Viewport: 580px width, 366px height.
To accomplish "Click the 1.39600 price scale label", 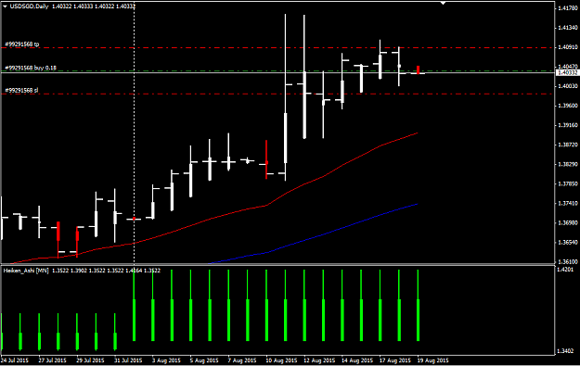I will 568,106.
